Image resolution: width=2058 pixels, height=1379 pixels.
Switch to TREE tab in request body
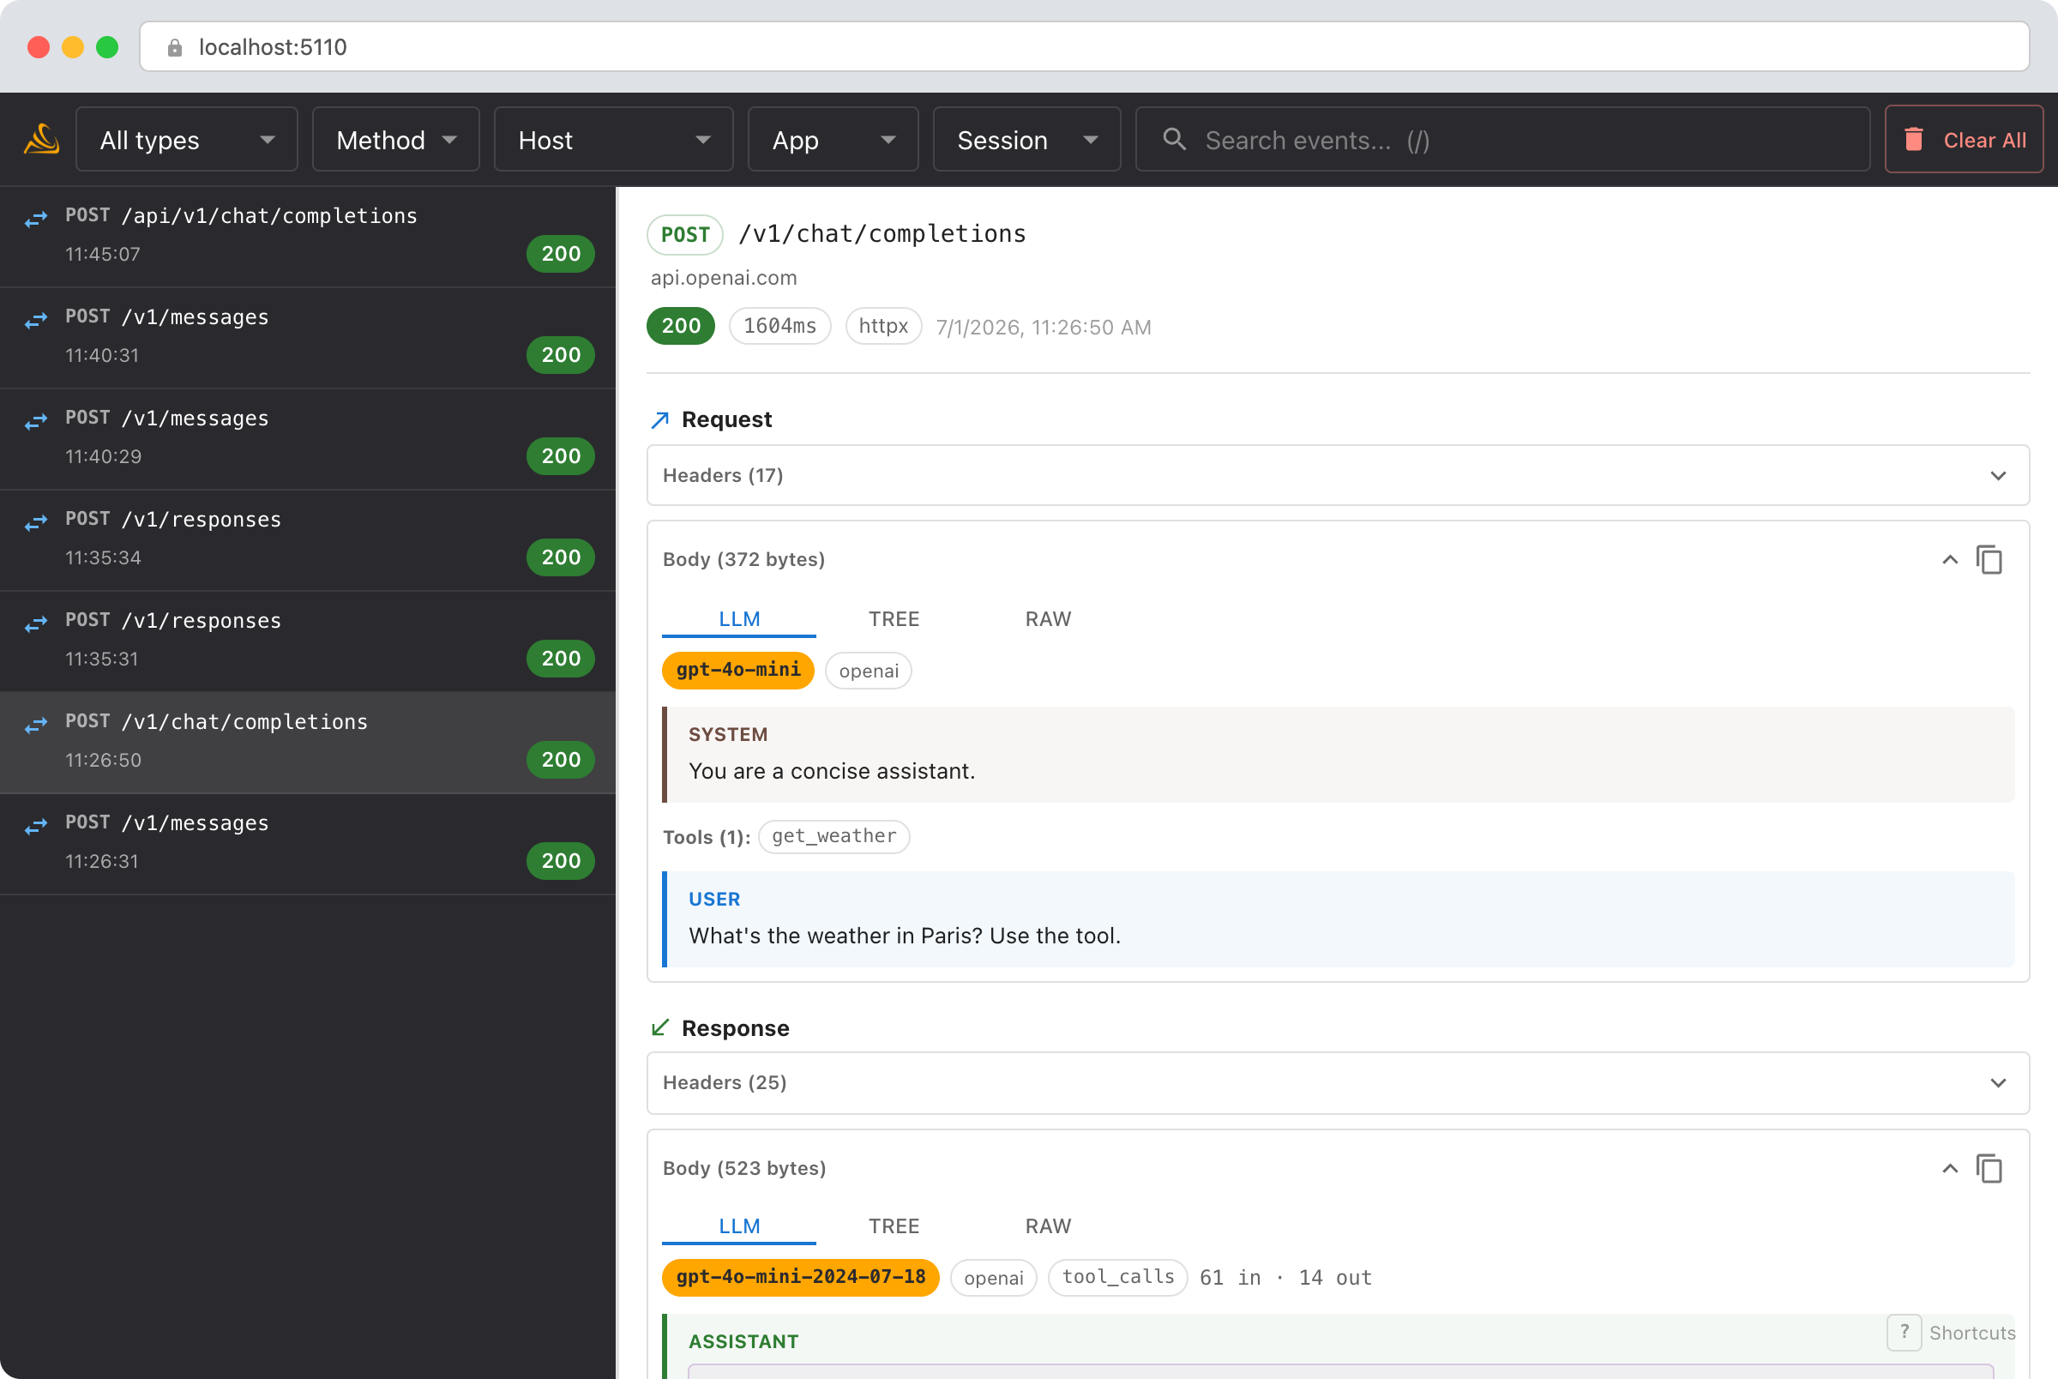pos(894,618)
